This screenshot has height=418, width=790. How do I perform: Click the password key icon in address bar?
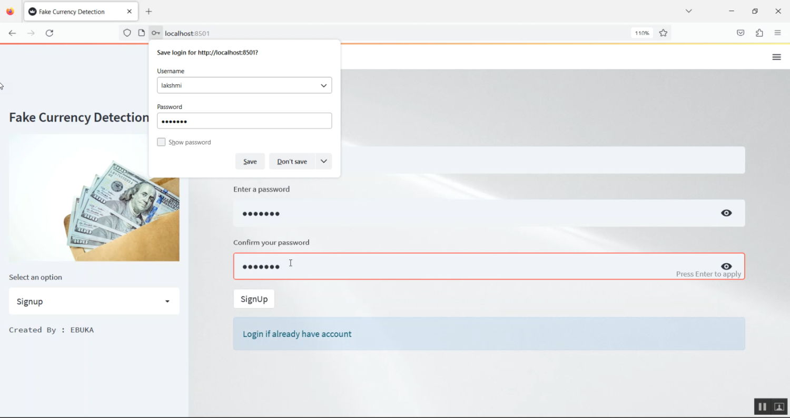coord(155,33)
